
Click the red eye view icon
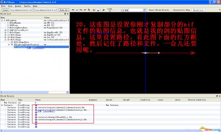81,10
